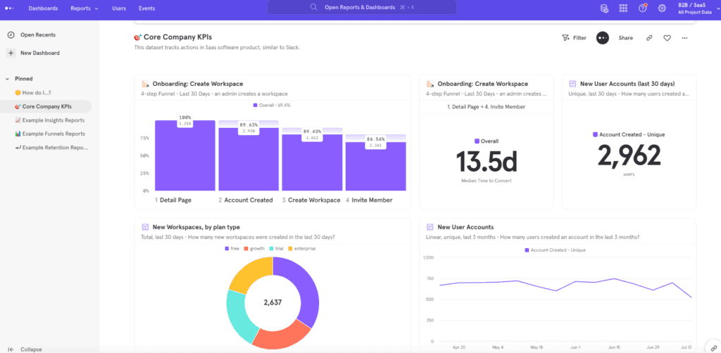This screenshot has width=721, height=353.
Task: Click the insights icon on New User Accounts line chart
Action: tap(430, 226)
